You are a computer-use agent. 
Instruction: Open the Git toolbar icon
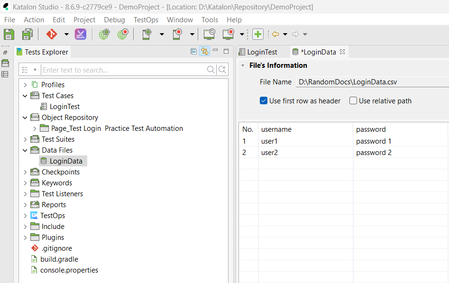click(52, 35)
